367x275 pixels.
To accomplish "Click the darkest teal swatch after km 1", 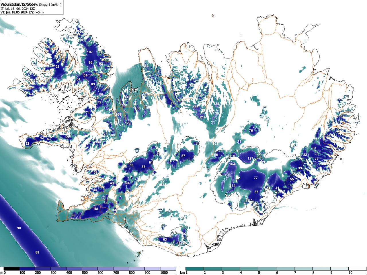I will [x=195, y=269].
